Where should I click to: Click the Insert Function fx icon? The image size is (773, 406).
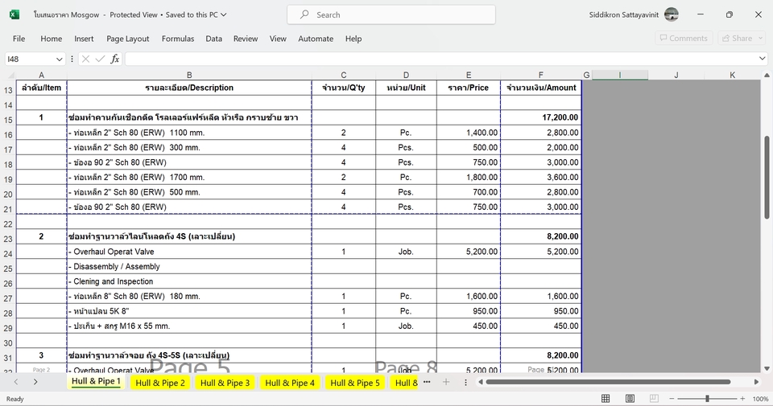pyautogui.click(x=115, y=59)
